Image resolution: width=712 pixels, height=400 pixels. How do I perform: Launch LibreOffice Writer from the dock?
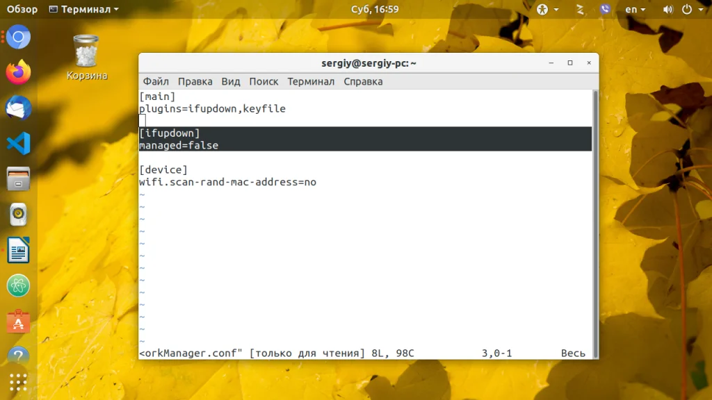18,250
